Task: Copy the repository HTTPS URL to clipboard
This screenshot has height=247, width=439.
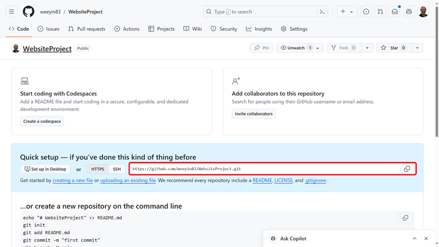Action: coord(407,169)
